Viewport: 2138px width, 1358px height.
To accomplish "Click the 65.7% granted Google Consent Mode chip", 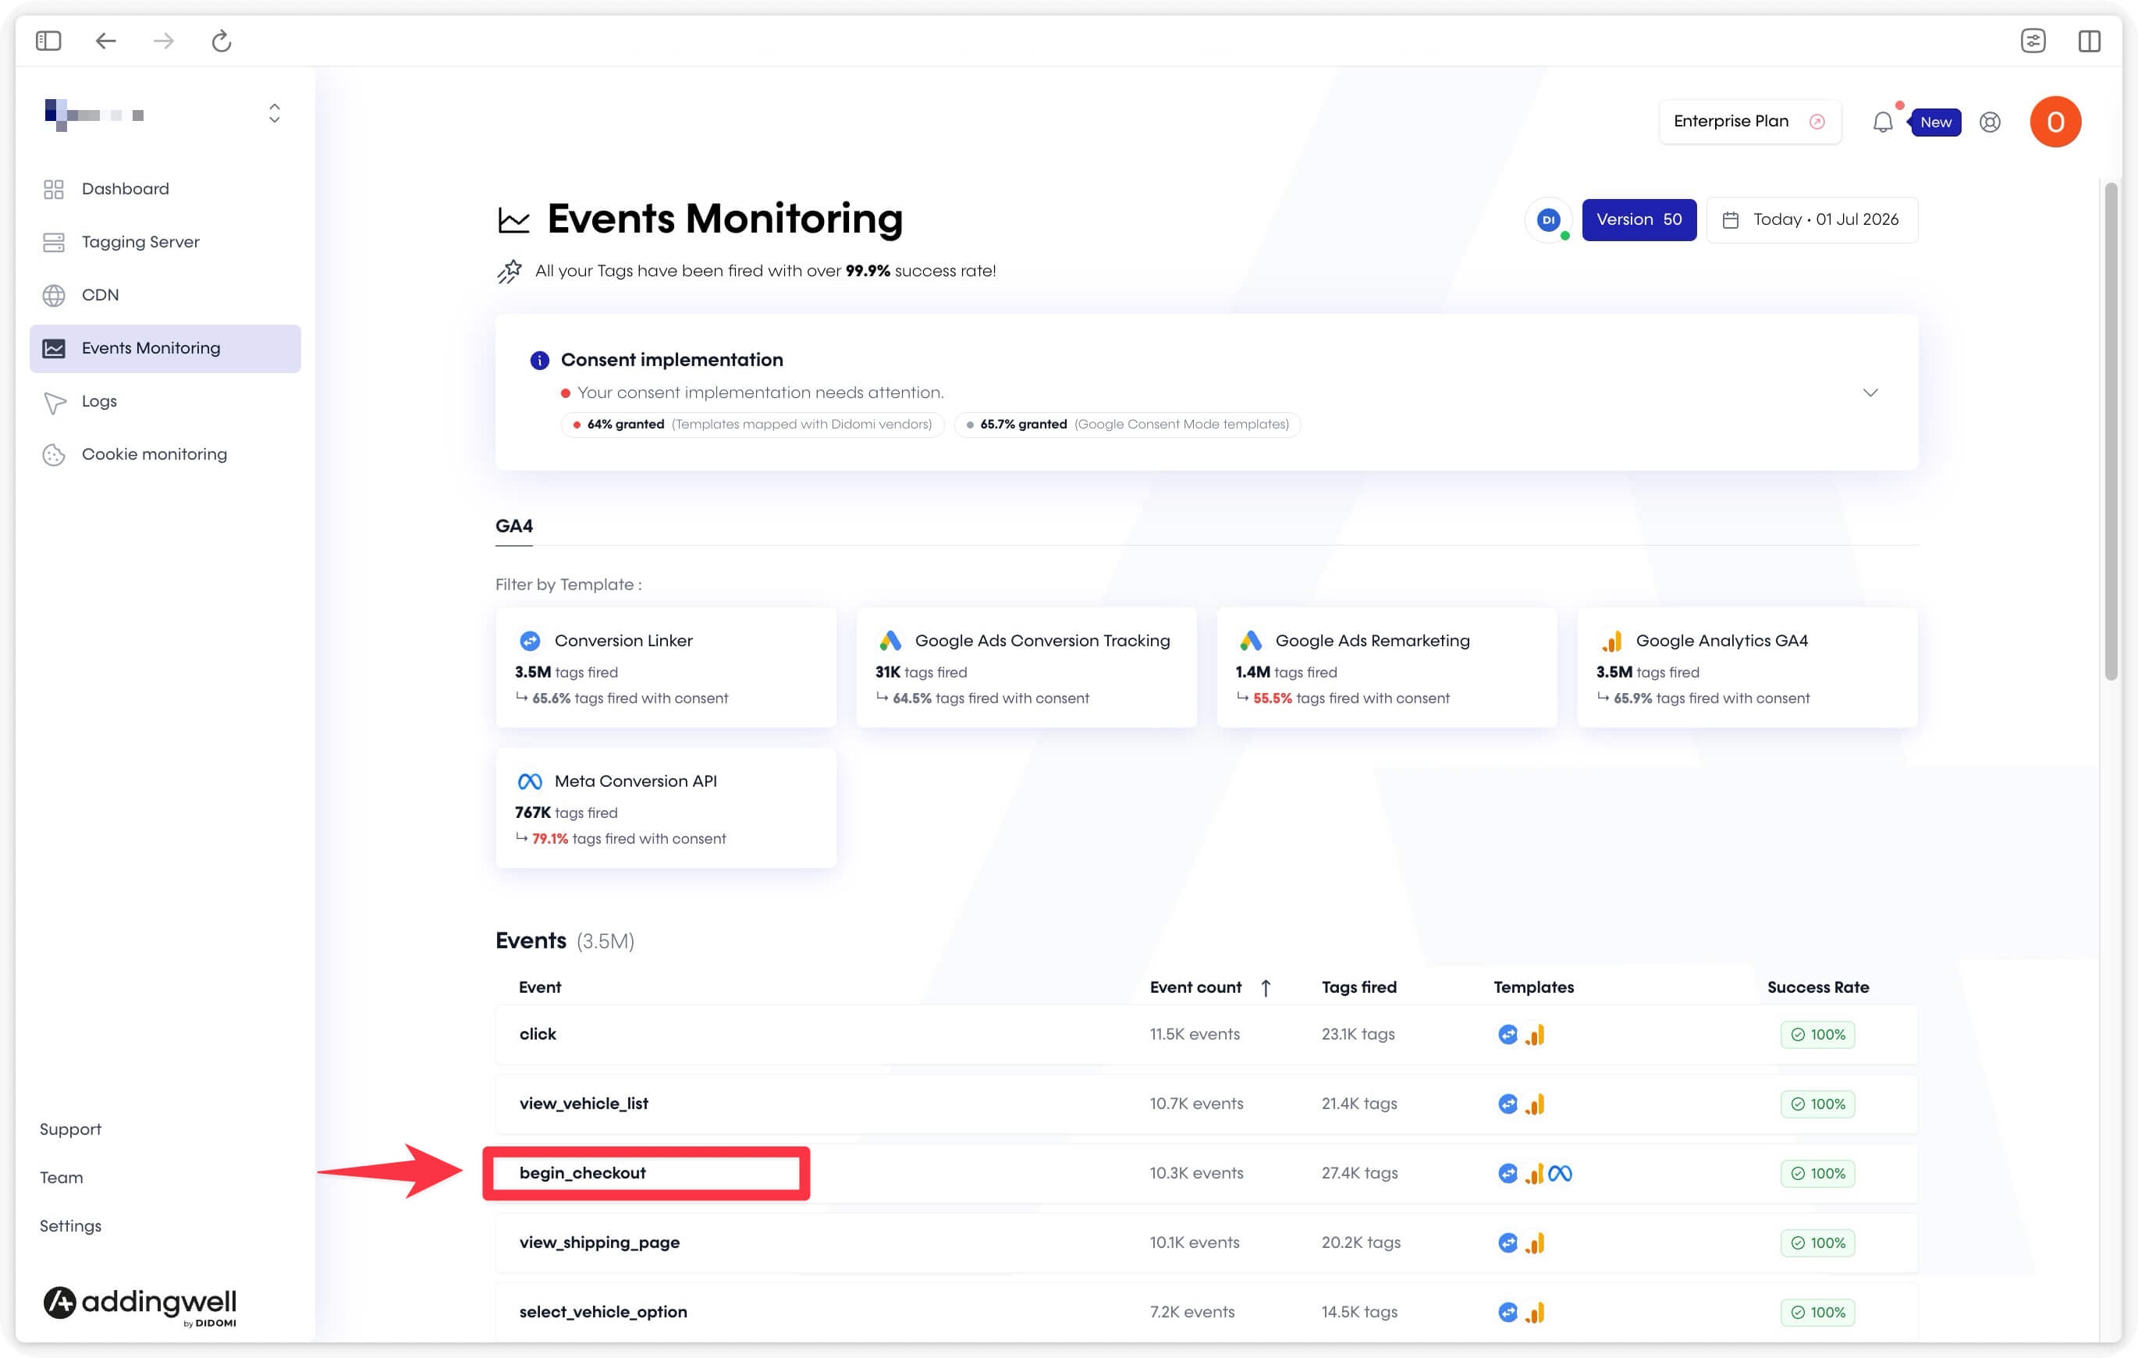I will click(x=1128, y=425).
